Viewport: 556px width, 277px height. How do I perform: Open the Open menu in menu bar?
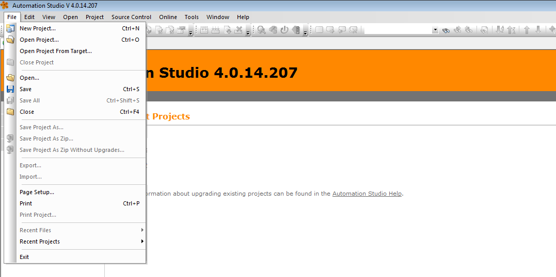71,17
